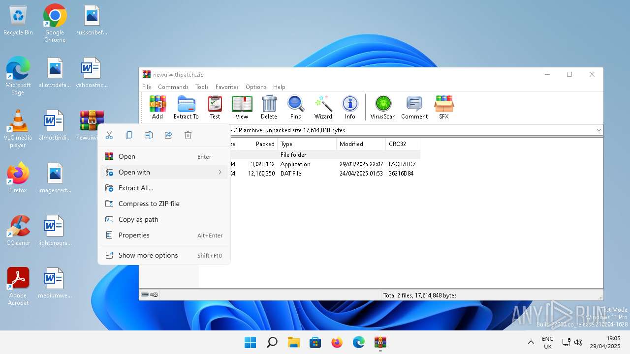Select the CCleaner desktop shortcut
The image size is (630, 354).
[18, 231]
